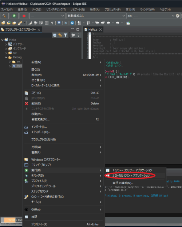Viewport: 182px width, 227px height.
Task: Open the launch target gear settings
Action: click(178, 16)
